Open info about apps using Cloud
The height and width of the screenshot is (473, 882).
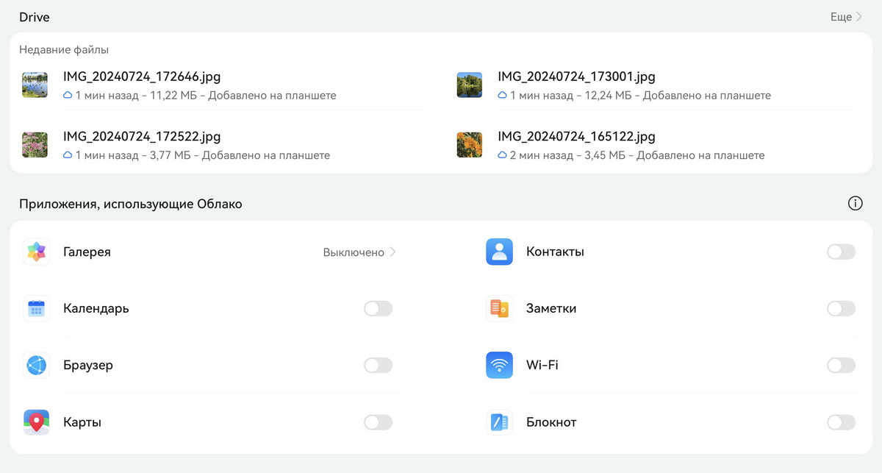coord(855,204)
